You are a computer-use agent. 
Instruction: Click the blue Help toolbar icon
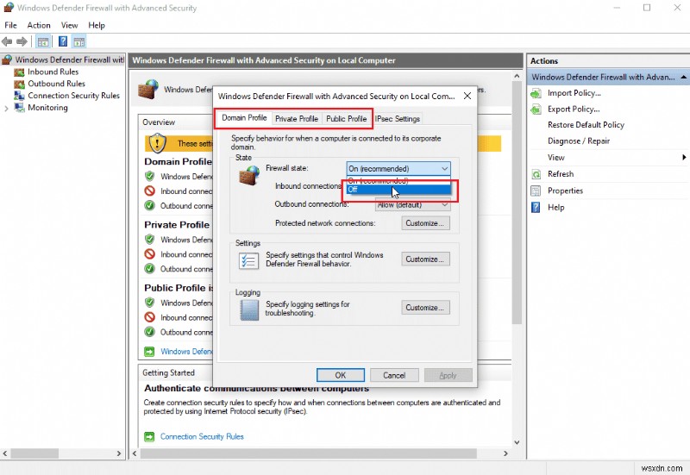pyautogui.click(x=63, y=41)
